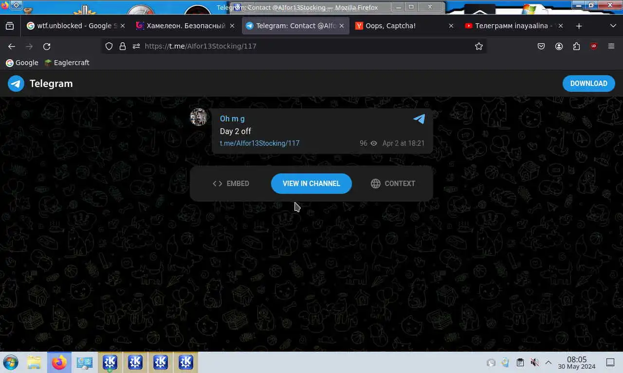Viewport: 623px width, 373px height.
Task: Expand the list all tabs dropdown
Action: click(x=613, y=26)
